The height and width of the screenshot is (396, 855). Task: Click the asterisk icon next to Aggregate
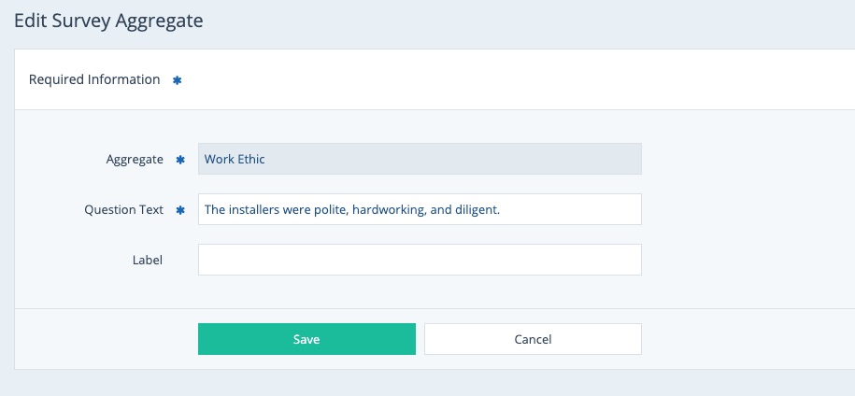pyautogui.click(x=181, y=160)
